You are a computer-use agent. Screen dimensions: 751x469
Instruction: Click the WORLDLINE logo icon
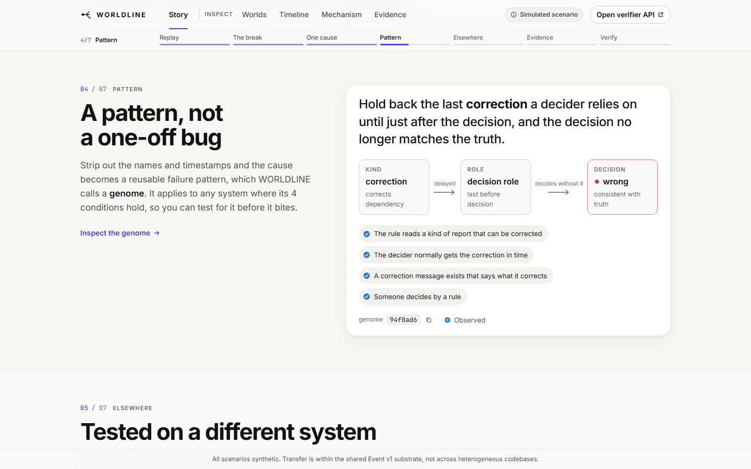(x=86, y=15)
